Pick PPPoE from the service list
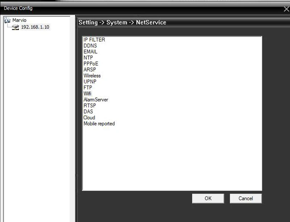The height and width of the screenshot is (222, 290). tap(91, 64)
